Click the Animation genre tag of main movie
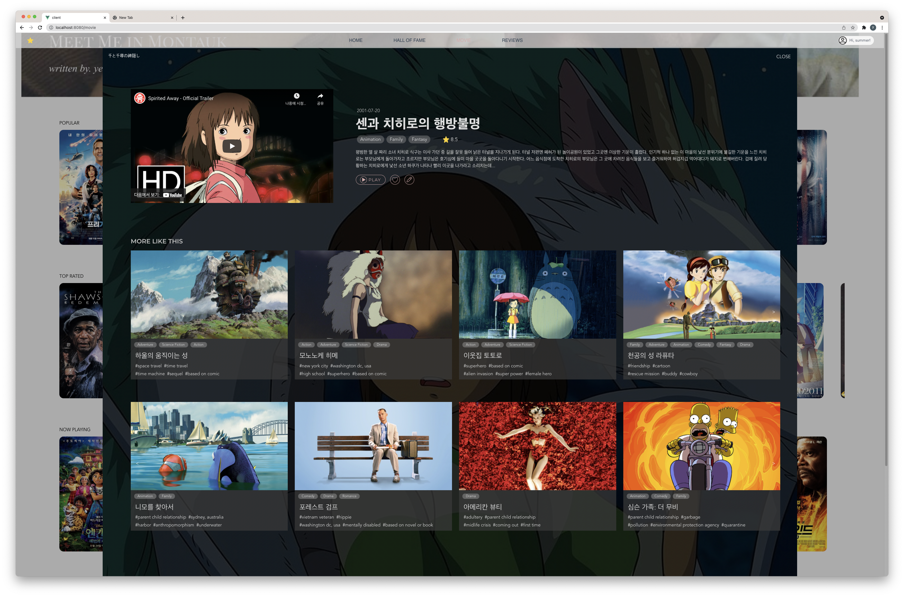Image resolution: width=904 pixels, height=597 pixels. (370, 139)
